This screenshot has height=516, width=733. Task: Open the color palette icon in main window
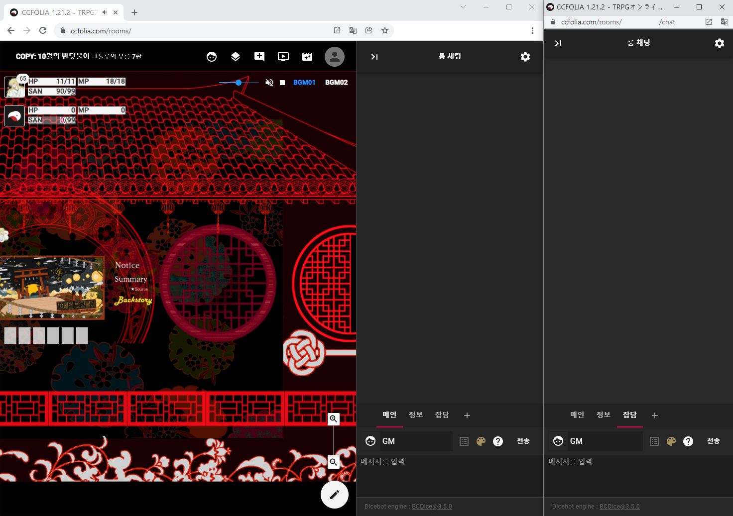481,441
